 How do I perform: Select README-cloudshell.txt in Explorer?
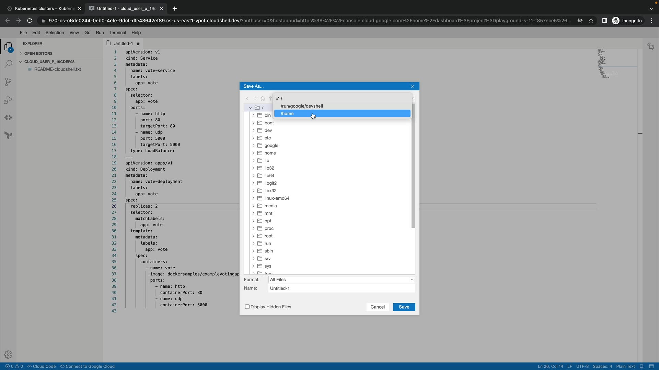(x=57, y=69)
